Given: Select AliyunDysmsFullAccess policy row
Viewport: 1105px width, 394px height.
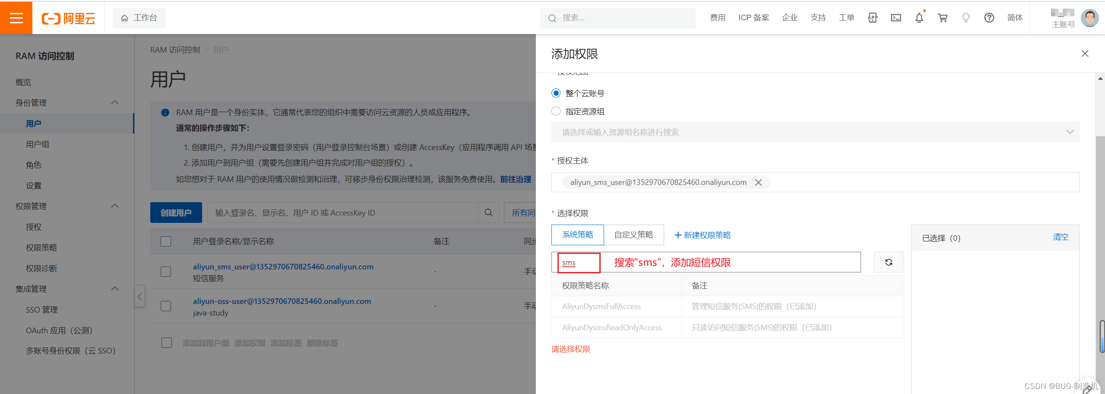Looking at the screenshot, I should [x=727, y=306].
